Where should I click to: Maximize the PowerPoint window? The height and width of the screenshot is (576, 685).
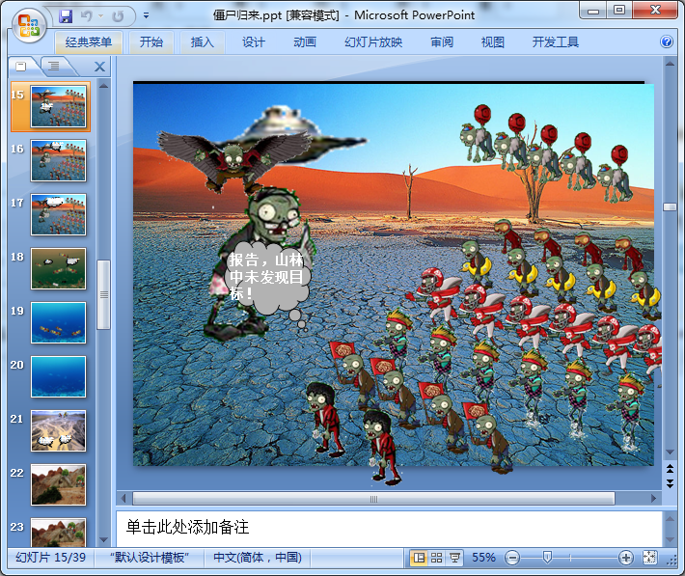pyautogui.click(x=619, y=11)
